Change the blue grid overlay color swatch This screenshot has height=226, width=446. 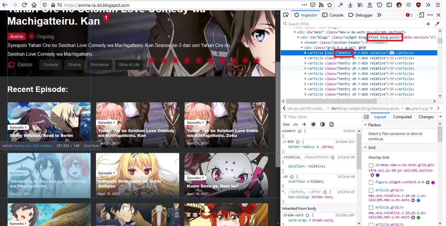(418, 200)
